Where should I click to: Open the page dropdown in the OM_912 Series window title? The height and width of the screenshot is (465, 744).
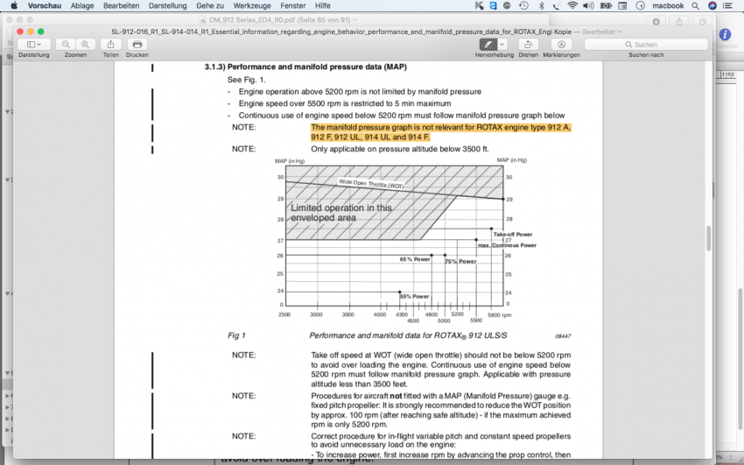[x=354, y=20]
